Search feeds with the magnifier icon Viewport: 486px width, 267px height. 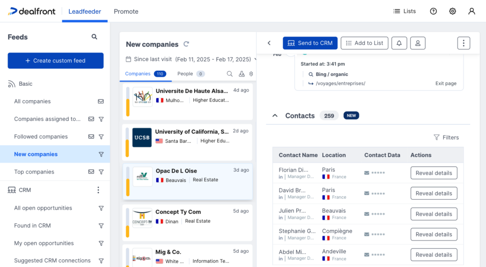click(94, 37)
